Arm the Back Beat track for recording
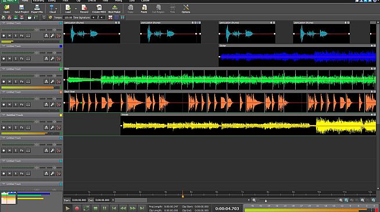380x212 pixels. (x=3, y=104)
